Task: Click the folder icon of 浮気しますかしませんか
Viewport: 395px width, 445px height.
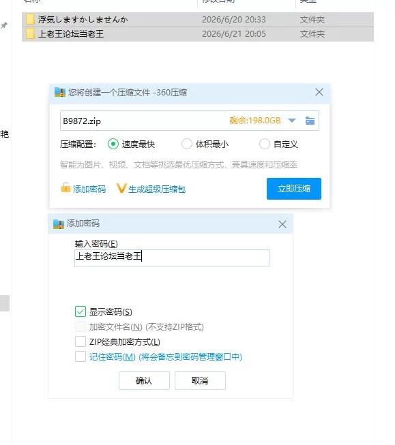Action: tap(30, 20)
